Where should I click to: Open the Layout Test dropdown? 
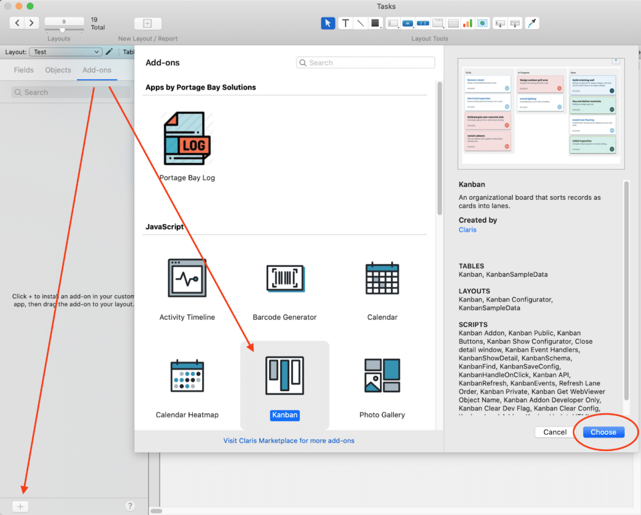(x=66, y=52)
